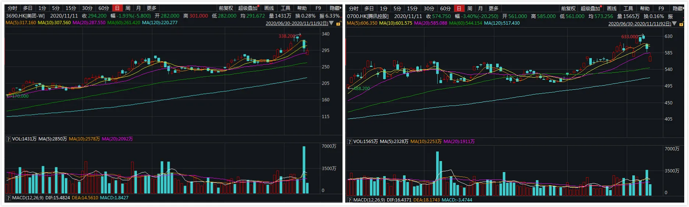Click the 2020/06/30-2020/11/11(92日) range in Tencent chart
The width and height of the screenshot is (689, 207).
coord(640,24)
